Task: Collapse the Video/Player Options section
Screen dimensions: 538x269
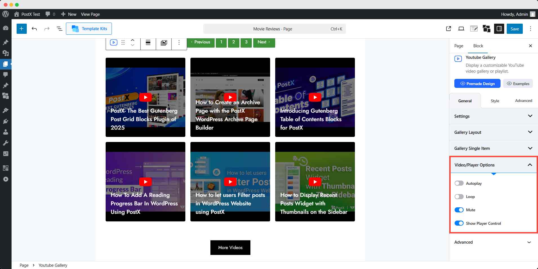Action: point(492,165)
